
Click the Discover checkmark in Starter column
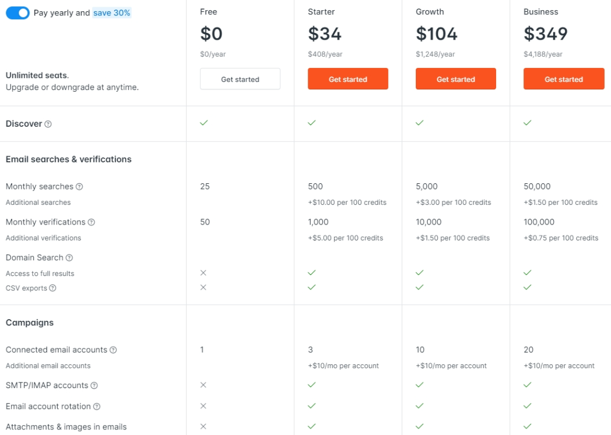[x=312, y=123]
